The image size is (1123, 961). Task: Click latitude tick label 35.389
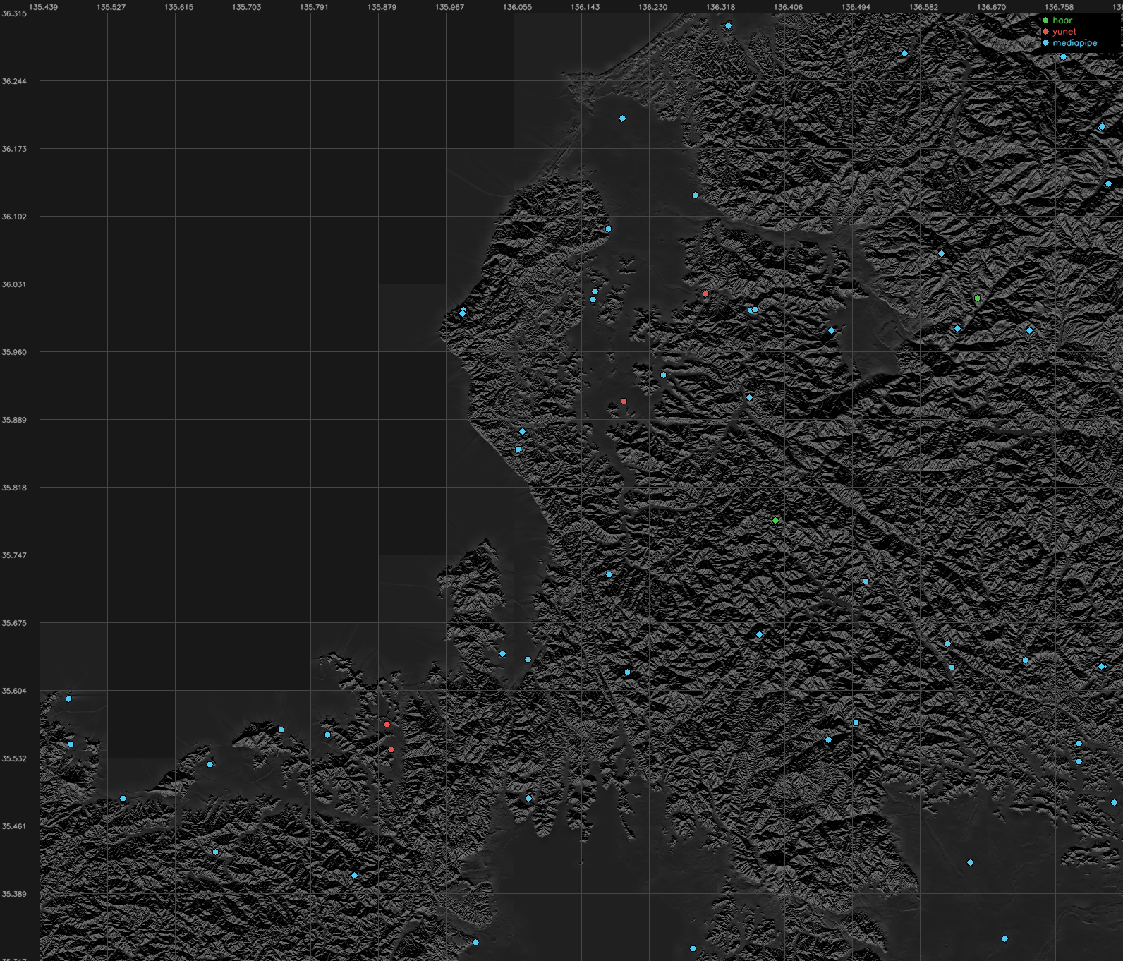pos(14,894)
